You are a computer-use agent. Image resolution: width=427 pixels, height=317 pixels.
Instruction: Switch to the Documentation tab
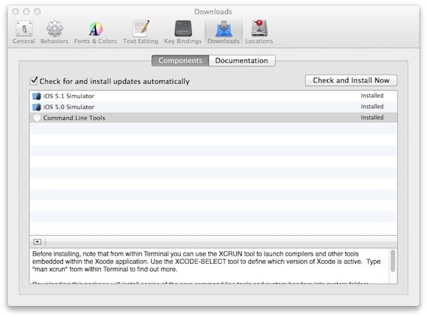pos(242,61)
